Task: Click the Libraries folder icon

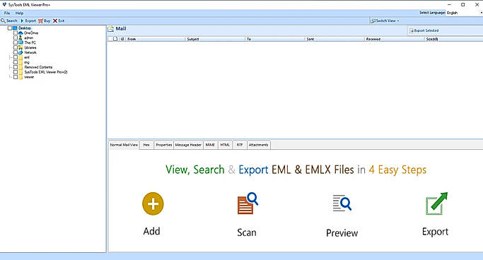Action: point(21,47)
